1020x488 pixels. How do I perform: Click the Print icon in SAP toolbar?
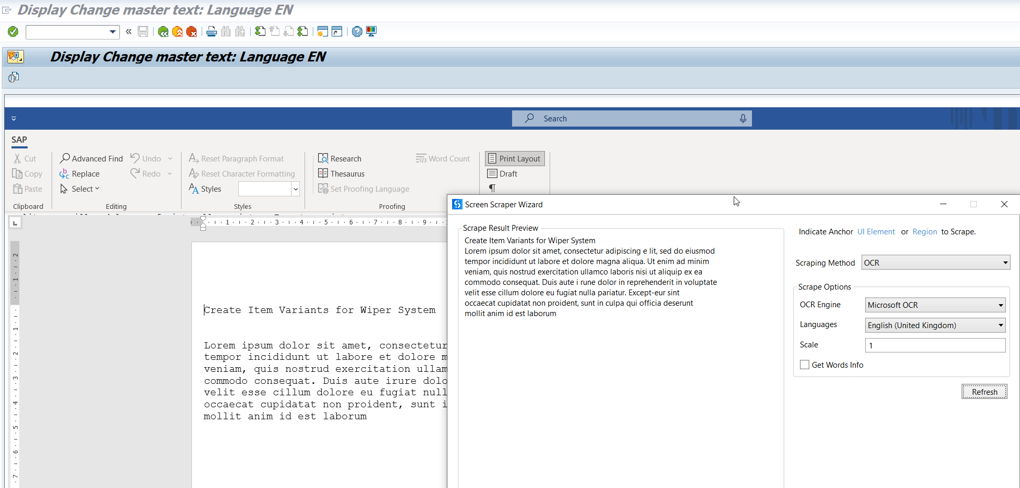point(212,32)
